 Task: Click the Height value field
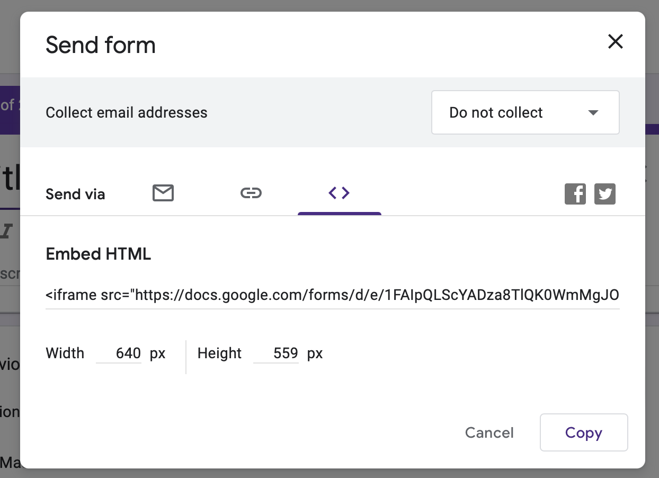[x=276, y=353]
